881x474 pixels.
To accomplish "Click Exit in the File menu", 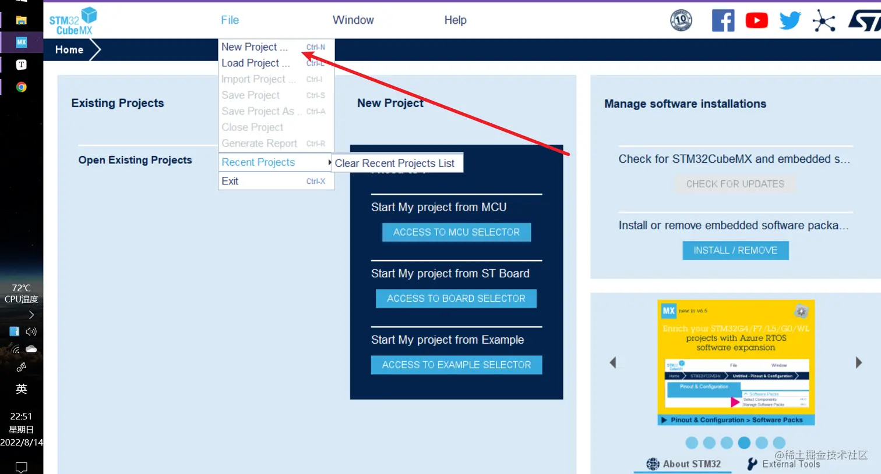I will tap(276, 181).
